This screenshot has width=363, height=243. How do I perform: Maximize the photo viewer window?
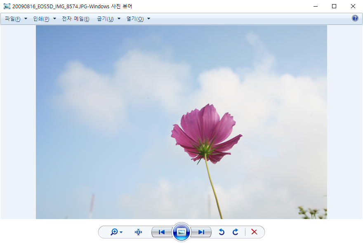pos(334,6)
